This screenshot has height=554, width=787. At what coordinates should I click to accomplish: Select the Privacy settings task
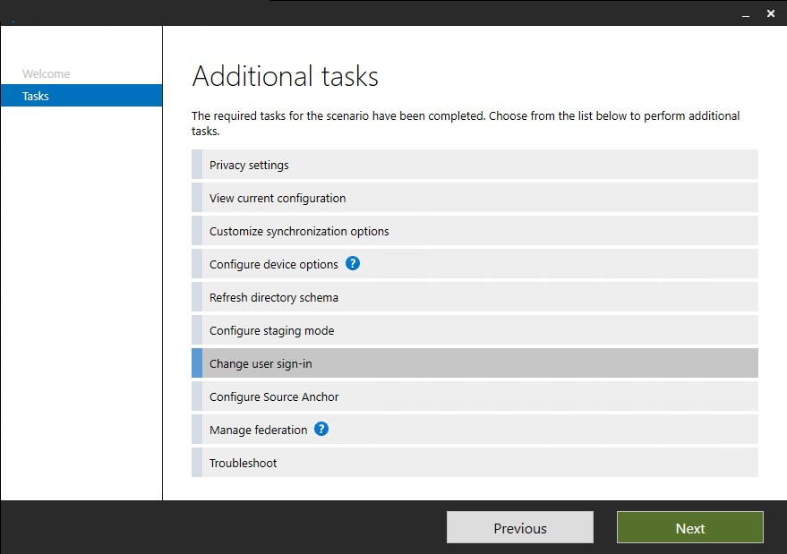pyautogui.click(x=475, y=165)
